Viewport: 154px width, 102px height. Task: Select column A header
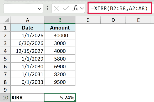[27, 20]
